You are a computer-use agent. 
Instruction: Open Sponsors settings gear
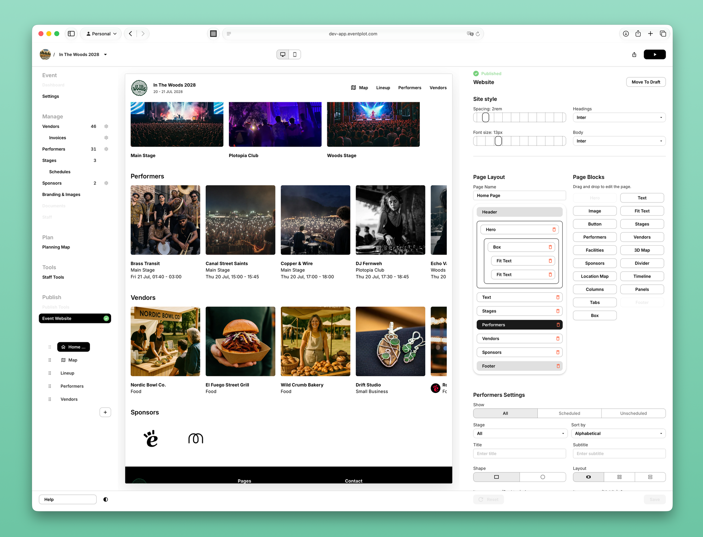tap(106, 183)
